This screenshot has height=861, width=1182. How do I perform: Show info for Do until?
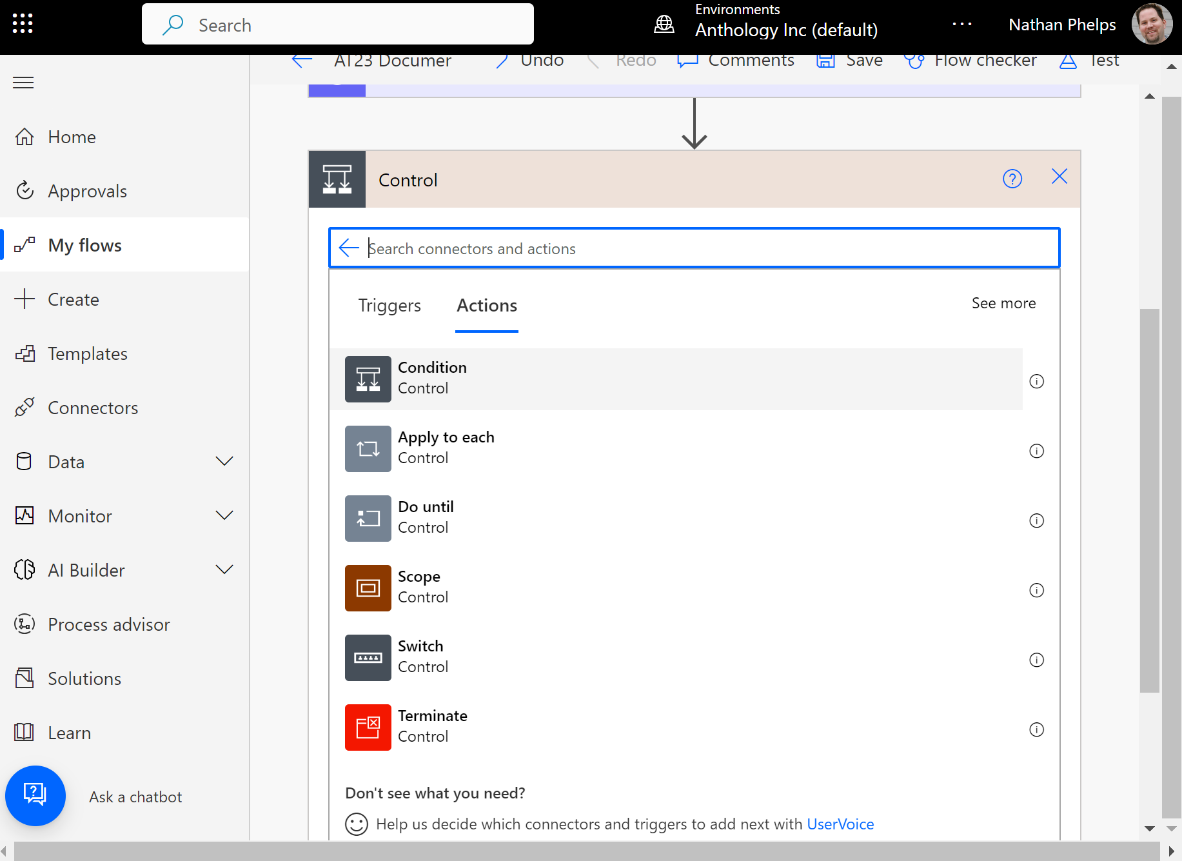click(1036, 520)
